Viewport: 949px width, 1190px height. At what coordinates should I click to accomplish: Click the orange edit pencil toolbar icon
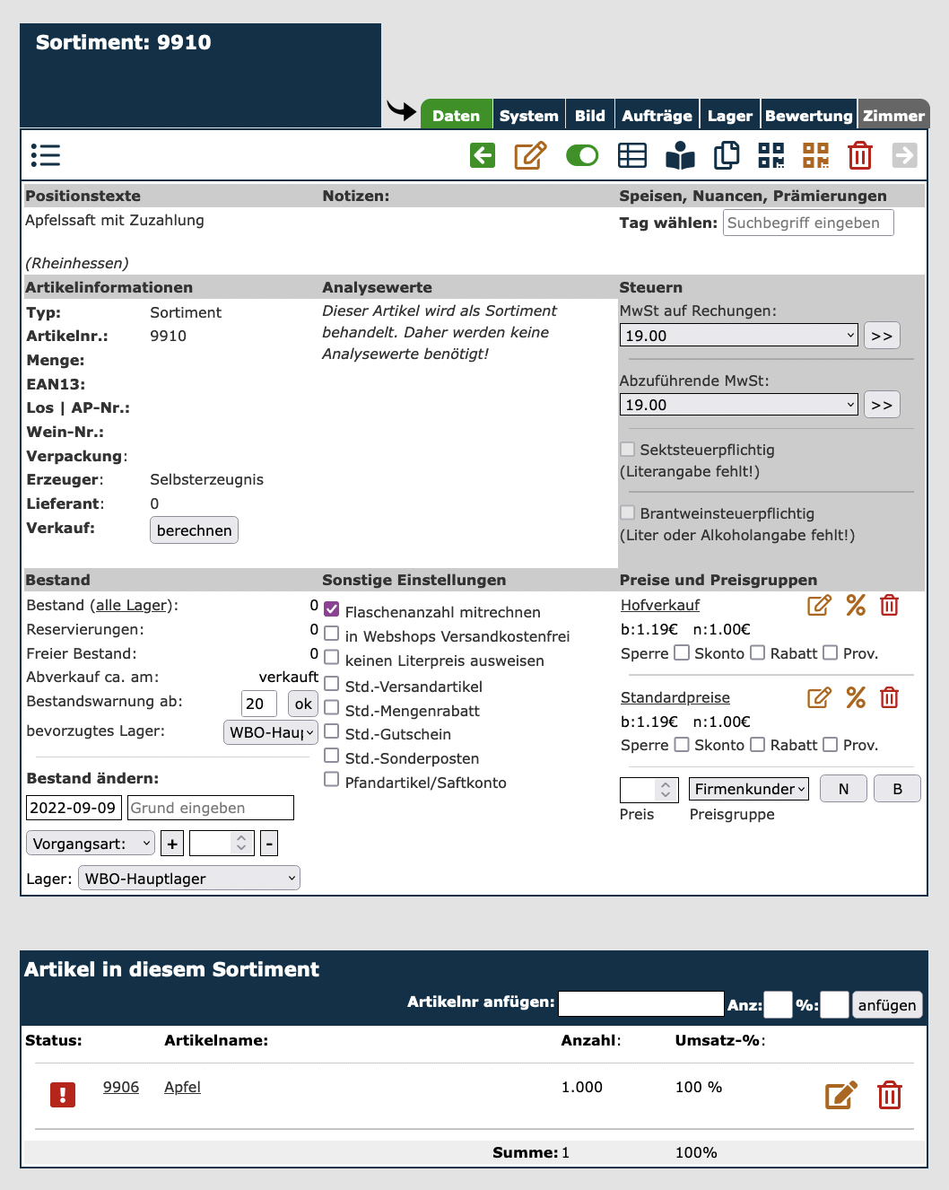pyautogui.click(x=530, y=155)
